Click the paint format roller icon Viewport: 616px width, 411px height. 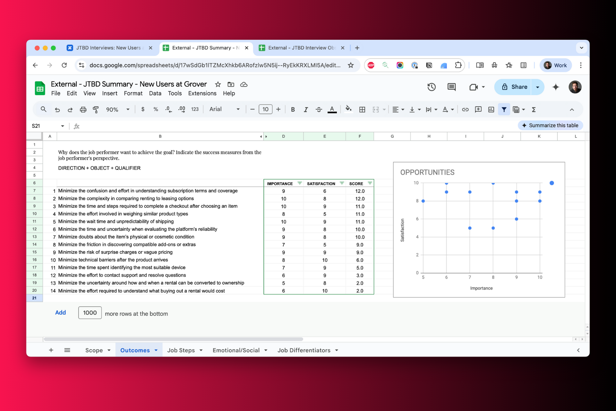(x=96, y=109)
